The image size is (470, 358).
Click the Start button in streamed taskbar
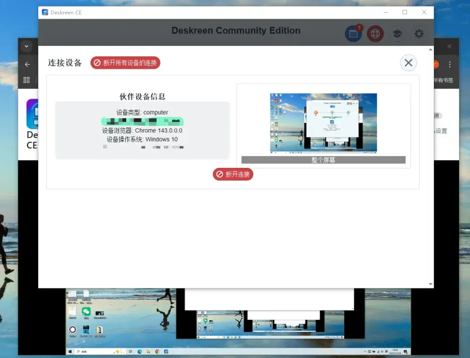70,351
